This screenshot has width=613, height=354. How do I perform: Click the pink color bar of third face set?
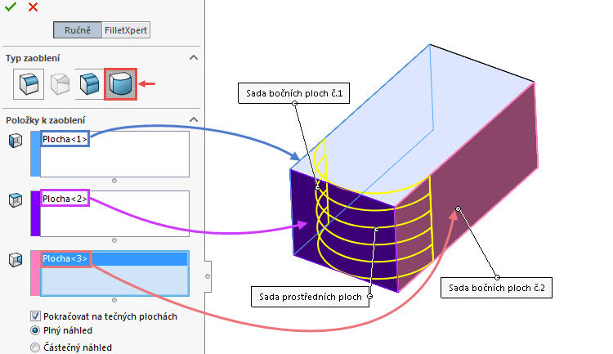pos(36,273)
